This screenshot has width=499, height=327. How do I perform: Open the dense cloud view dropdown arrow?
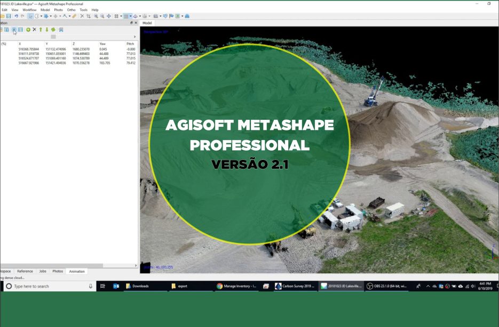click(130, 16)
